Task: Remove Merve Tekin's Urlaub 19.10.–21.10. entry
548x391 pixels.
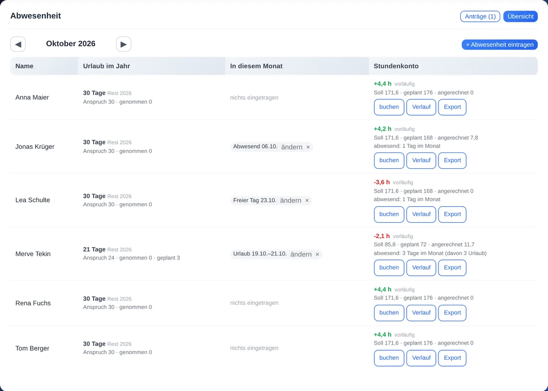Action: coord(317,255)
